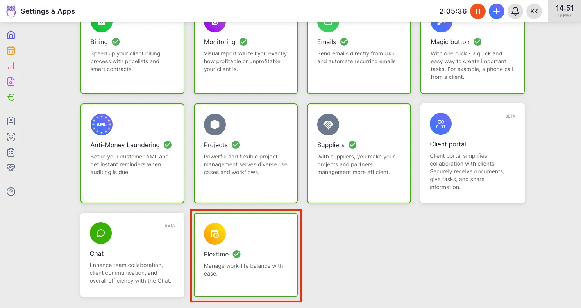Click the euro billing sidebar icon
The image size is (581, 308).
click(x=11, y=98)
